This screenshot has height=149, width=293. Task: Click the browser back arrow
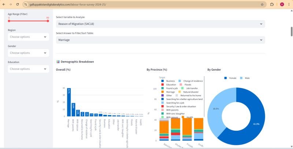4,4
